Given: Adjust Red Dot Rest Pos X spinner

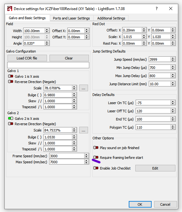Looking at the screenshot, I should [x=144, y=43].
